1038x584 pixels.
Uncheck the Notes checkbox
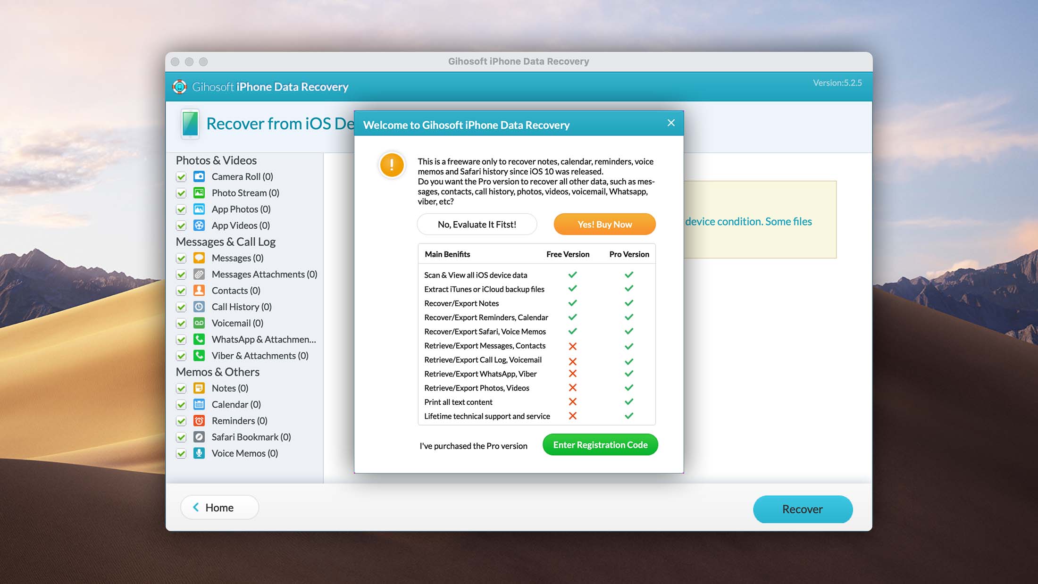(181, 389)
